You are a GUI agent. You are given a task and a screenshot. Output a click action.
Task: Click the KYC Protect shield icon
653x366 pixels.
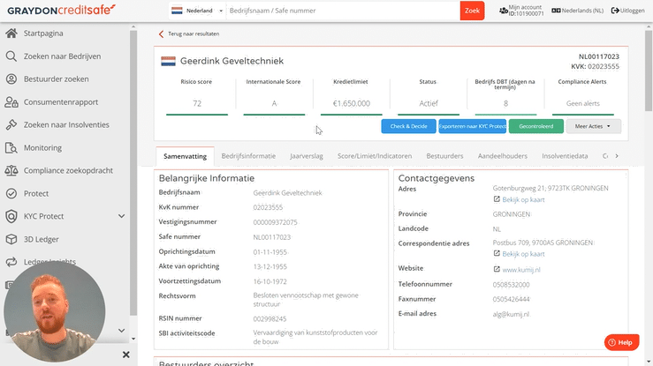click(x=11, y=216)
